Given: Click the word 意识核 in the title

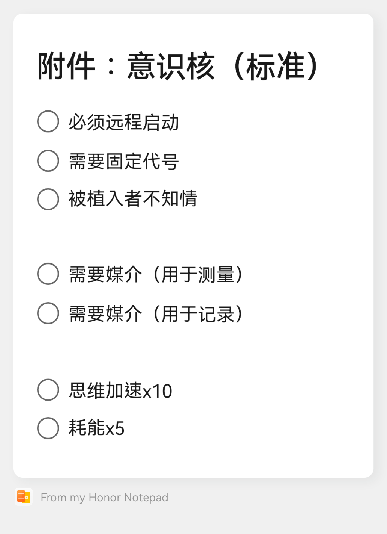Looking at the screenshot, I should [x=171, y=67].
